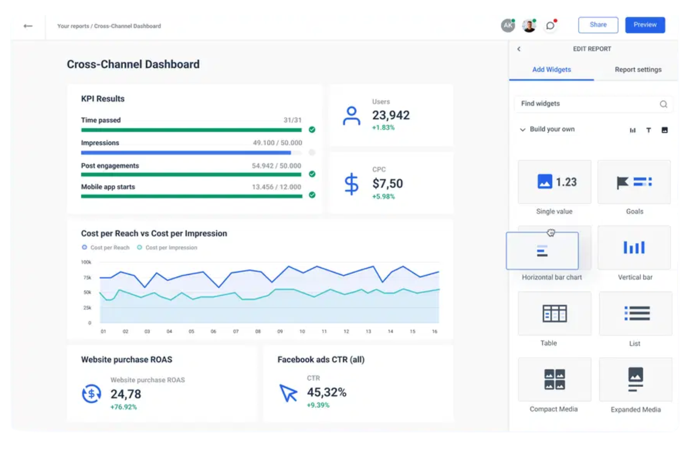Click the Website purchase ROAS heading

pos(127,360)
